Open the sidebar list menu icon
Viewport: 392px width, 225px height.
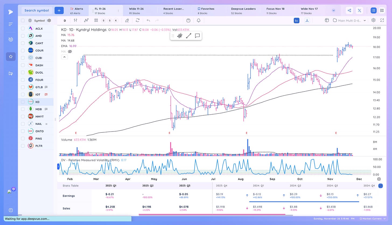click(x=10, y=24)
